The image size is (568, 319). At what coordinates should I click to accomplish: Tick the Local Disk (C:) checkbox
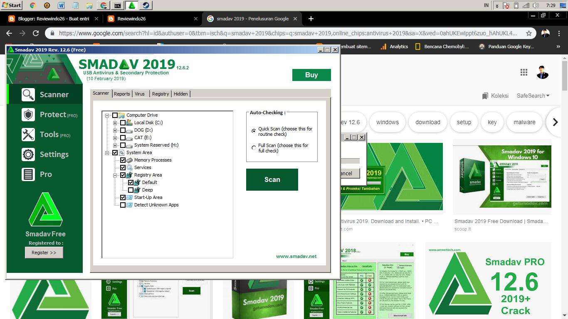(x=123, y=123)
